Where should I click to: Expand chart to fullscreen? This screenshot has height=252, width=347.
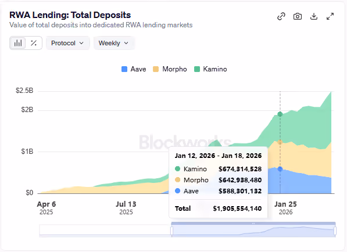pyautogui.click(x=330, y=16)
